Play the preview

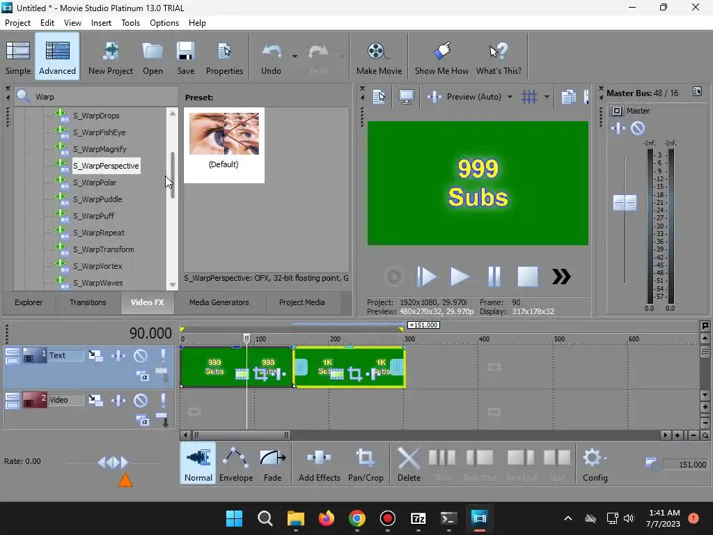(460, 276)
